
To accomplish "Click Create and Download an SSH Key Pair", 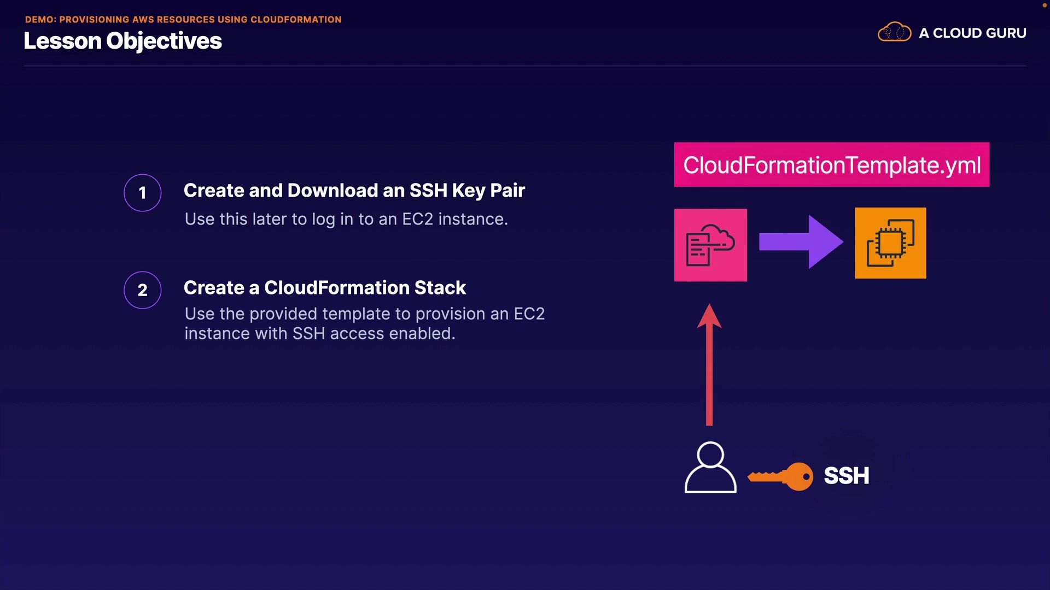I will point(354,190).
